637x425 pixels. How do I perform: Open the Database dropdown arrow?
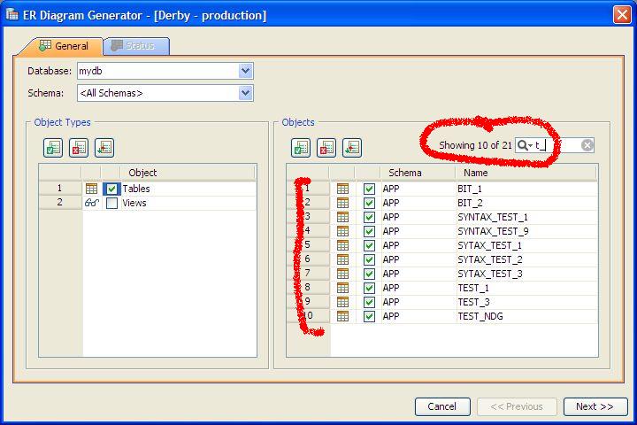[245, 71]
